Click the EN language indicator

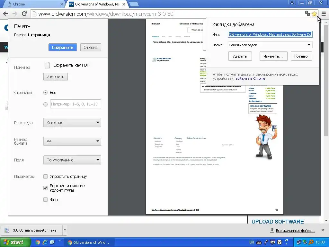coord(251,242)
